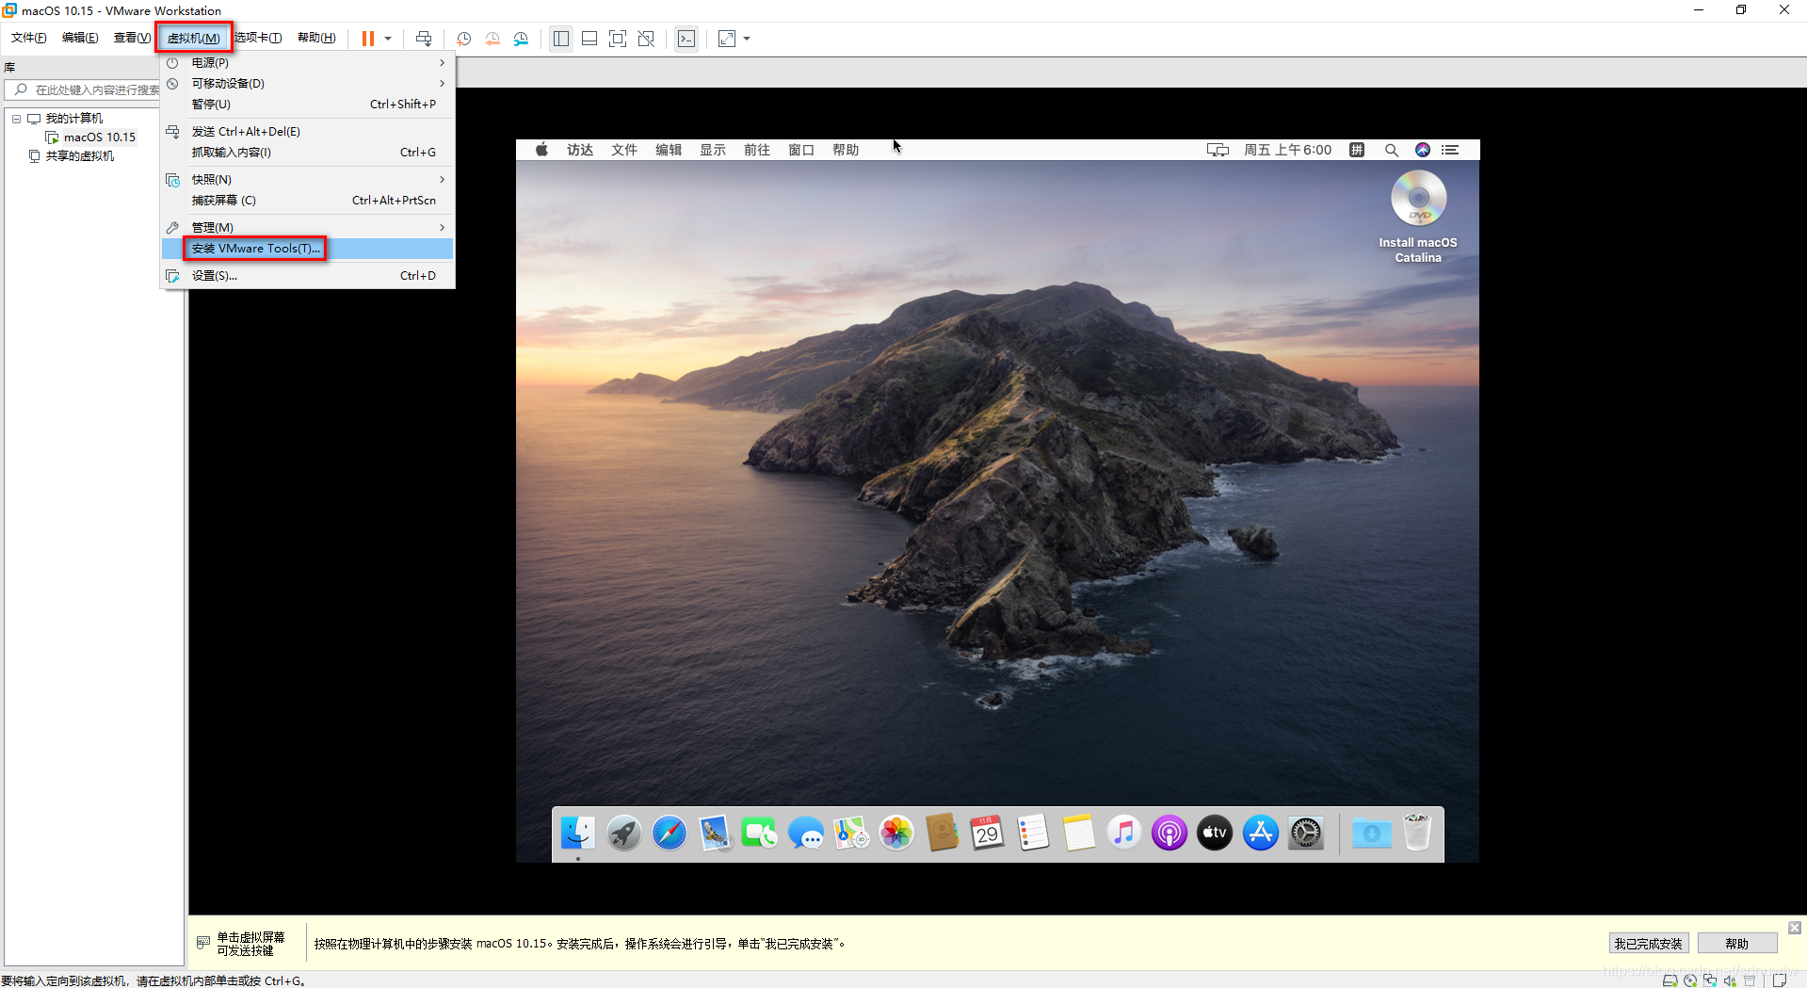
Task: Click the Siri icon in macOS menu bar
Action: coord(1423,150)
